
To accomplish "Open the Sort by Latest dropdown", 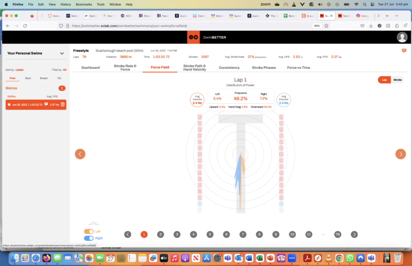I will pos(19,70).
